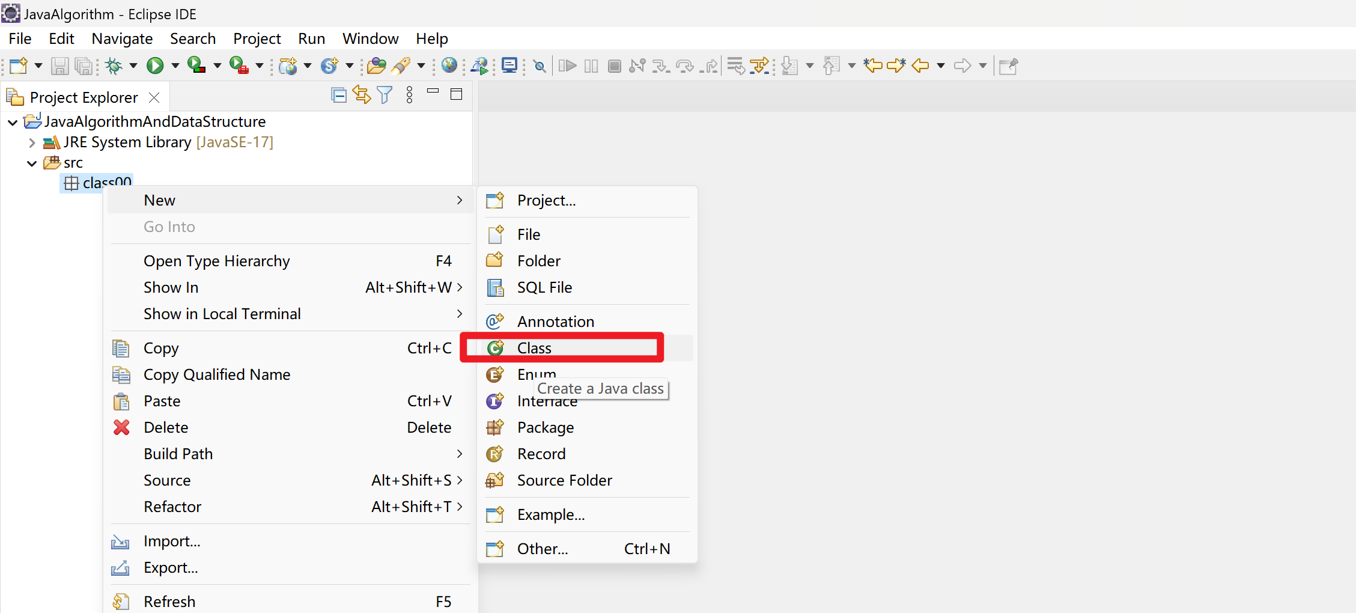Click the New wizard toolbar icon
Image resolution: width=1356 pixels, height=613 pixels.
pyautogui.click(x=18, y=66)
